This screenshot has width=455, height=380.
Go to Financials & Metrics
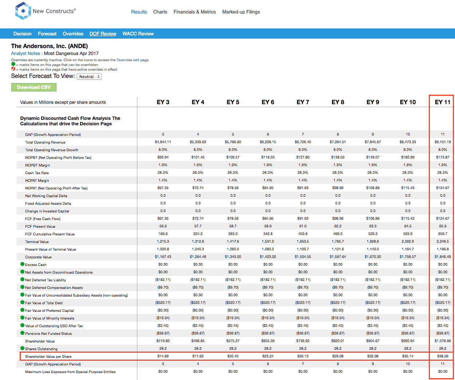click(195, 12)
